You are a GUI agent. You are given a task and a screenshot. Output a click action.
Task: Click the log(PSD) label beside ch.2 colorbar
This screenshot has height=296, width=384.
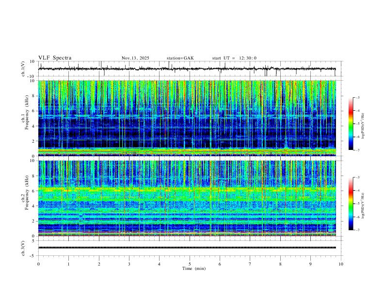click(x=363, y=206)
